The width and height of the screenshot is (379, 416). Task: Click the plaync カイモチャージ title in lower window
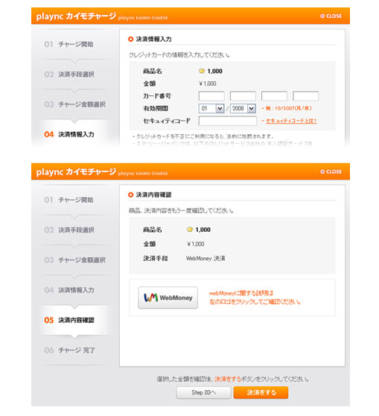[76, 172]
